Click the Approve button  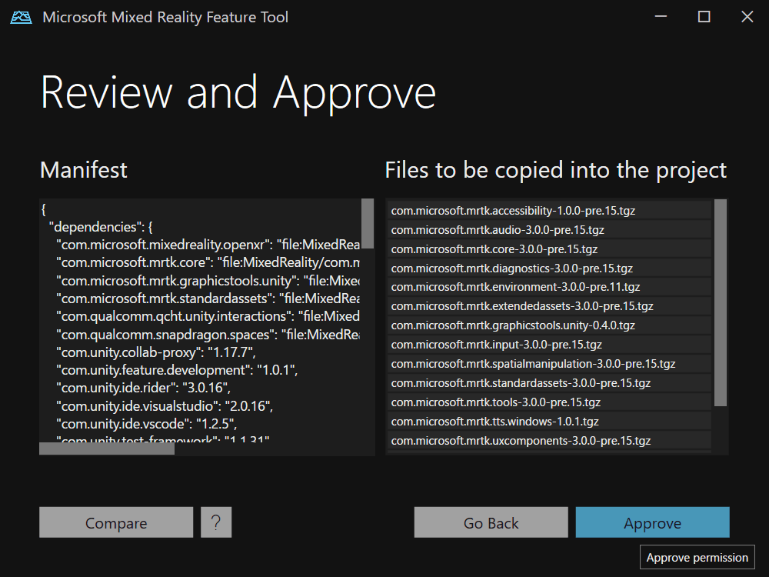(x=652, y=522)
